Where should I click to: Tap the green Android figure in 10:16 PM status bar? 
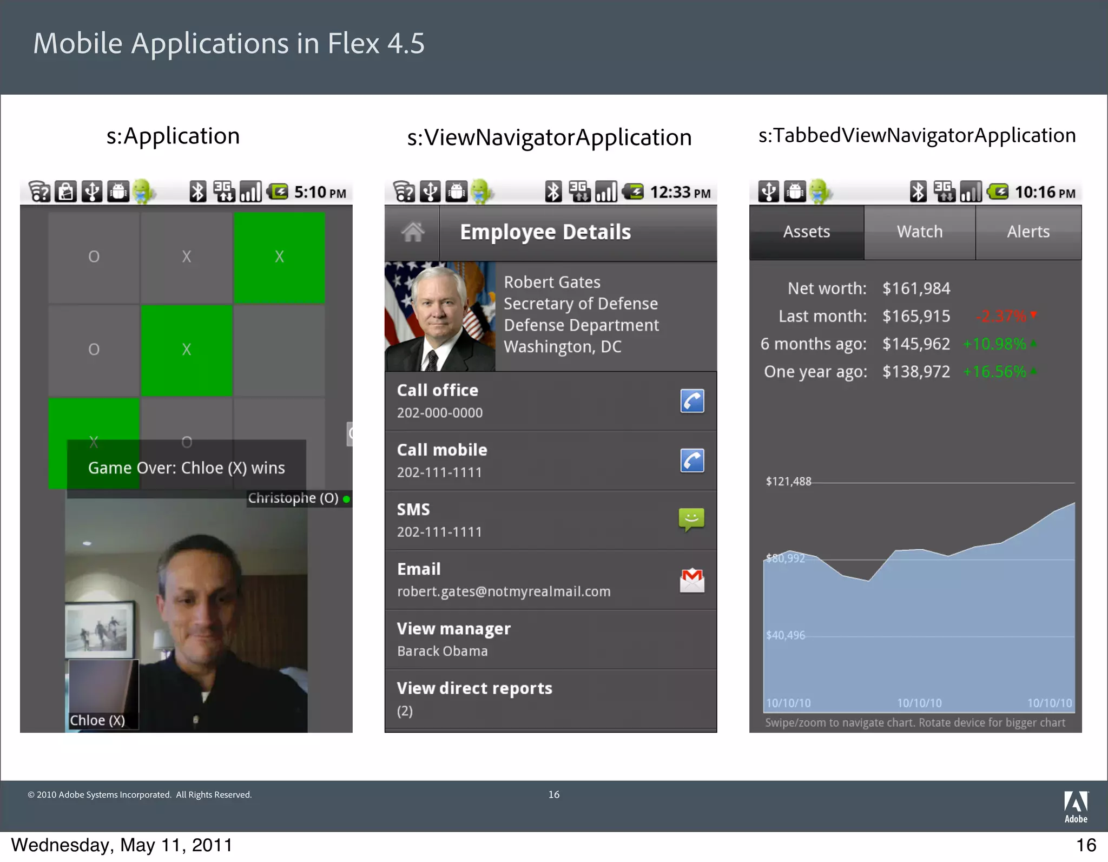(x=821, y=192)
